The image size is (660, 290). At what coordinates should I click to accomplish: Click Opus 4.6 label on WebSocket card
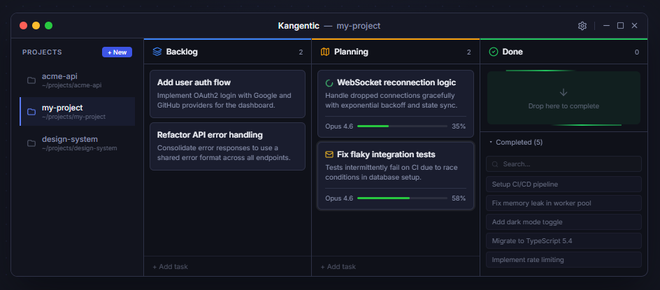point(339,126)
